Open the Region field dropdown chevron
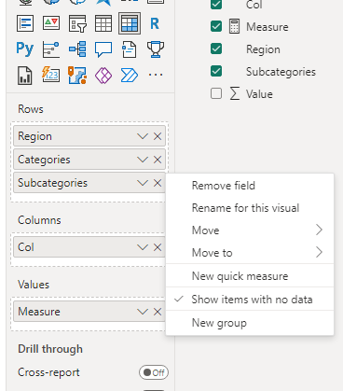Image resolution: width=343 pixels, height=391 pixels. tap(143, 136)
